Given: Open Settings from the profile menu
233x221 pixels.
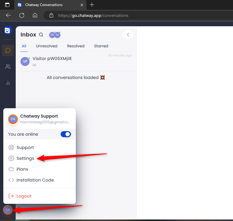Looking at the screenshot, I should (40, 158).
